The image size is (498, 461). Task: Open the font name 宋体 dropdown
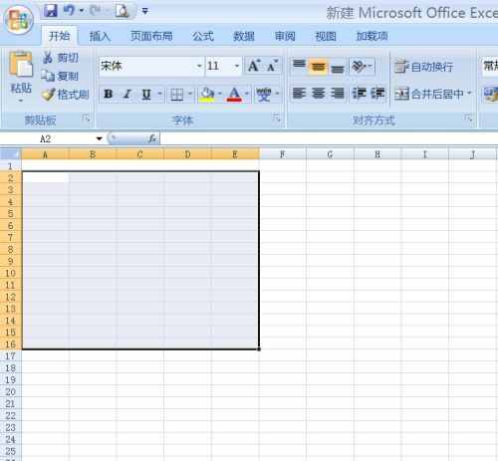(x=199, y=66)
